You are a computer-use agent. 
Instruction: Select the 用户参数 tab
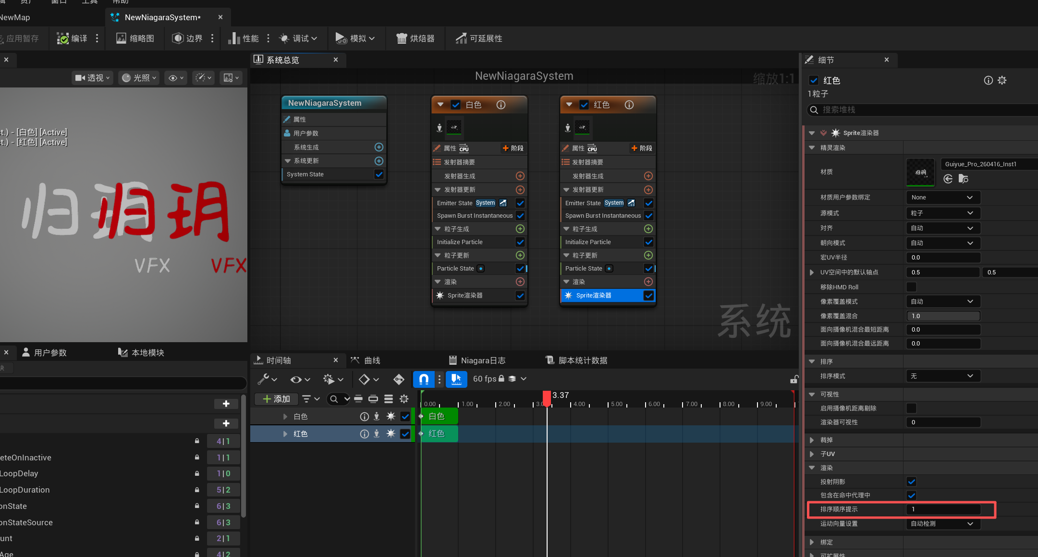(45, 353)
